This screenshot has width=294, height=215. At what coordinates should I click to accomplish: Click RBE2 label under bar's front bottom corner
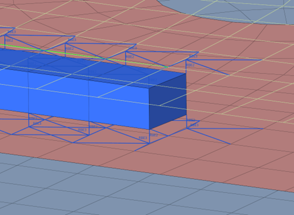154,135
